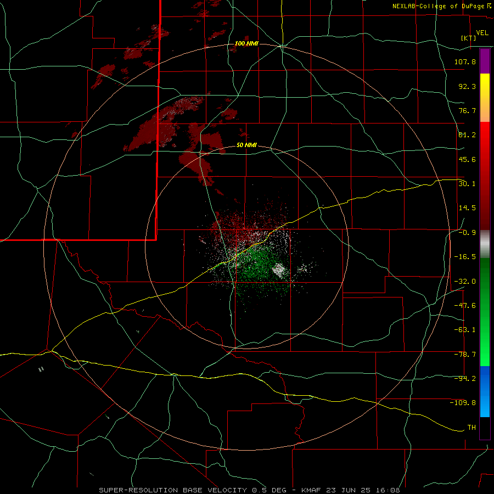The width and height of the screenshot is (494, 494).
Task: Select the -63.1 velocity label
Action: (x=465, y=330)
